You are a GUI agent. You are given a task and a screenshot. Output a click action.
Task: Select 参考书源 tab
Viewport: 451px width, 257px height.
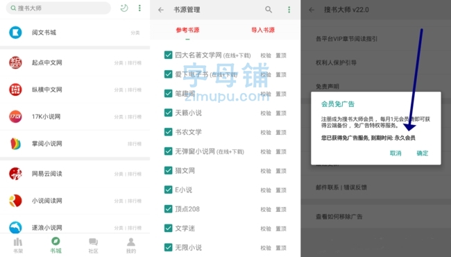tap(187, 30)
